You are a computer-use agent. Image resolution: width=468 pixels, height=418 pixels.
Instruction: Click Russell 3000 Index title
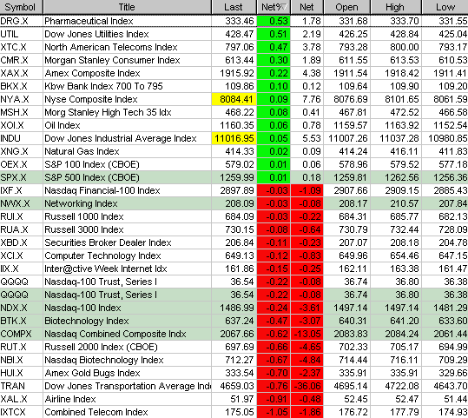coord(84,229)
